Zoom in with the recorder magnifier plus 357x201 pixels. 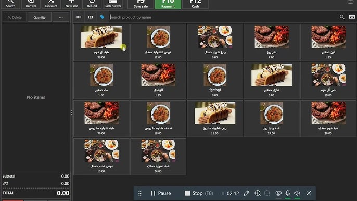258,193
